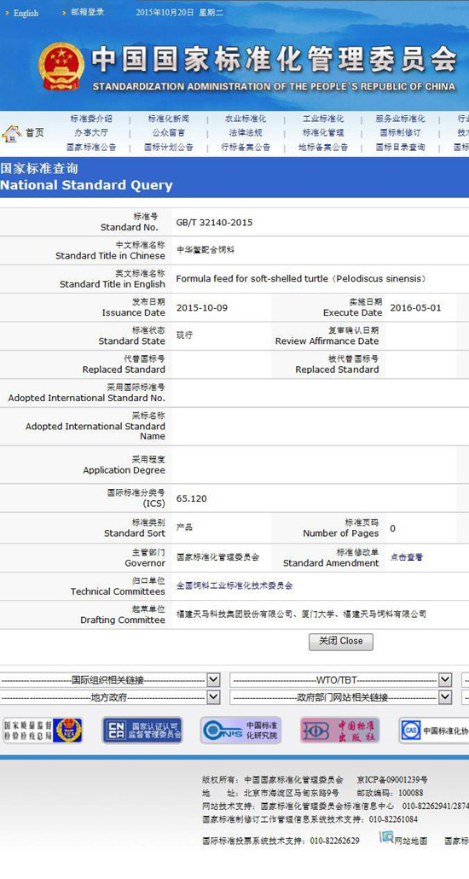Expand the 国际组织相关链接 dropdown
The image size is (469, 879).
pyautogui.click(x=110, y=680)
